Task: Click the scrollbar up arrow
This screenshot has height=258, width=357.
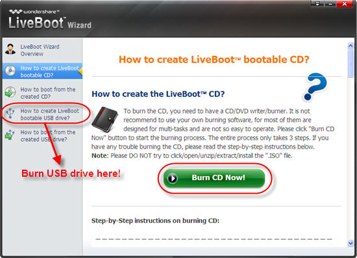Action: [351, 45]
